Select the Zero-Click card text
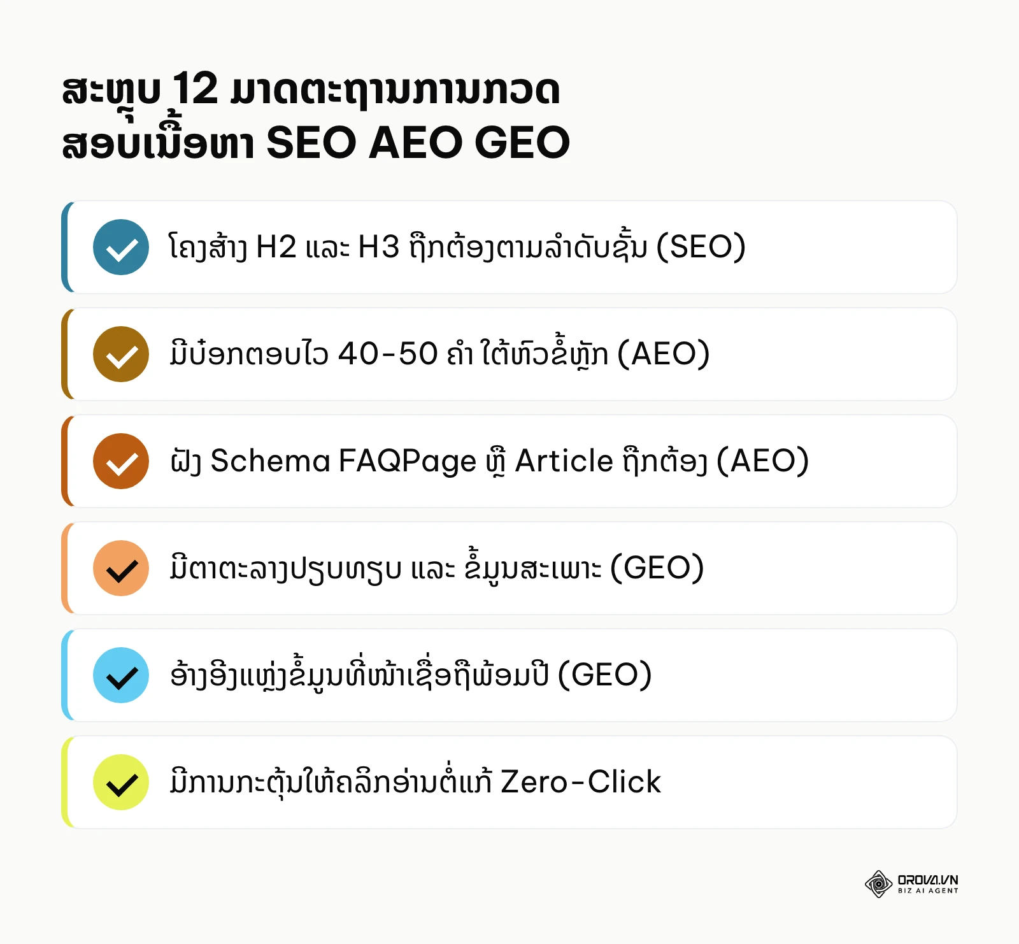 415,782
